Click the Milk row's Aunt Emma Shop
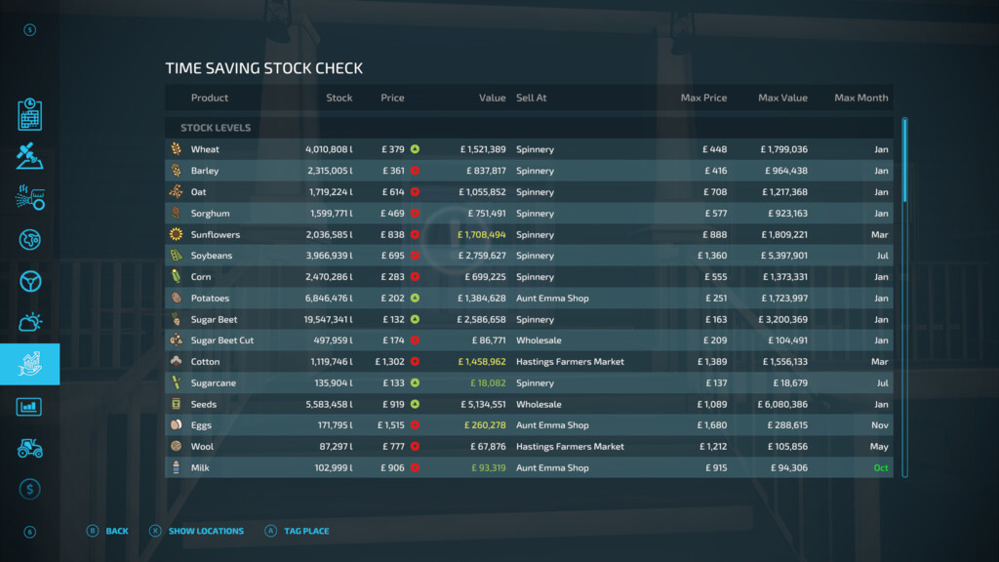 (x=552, y=467)
